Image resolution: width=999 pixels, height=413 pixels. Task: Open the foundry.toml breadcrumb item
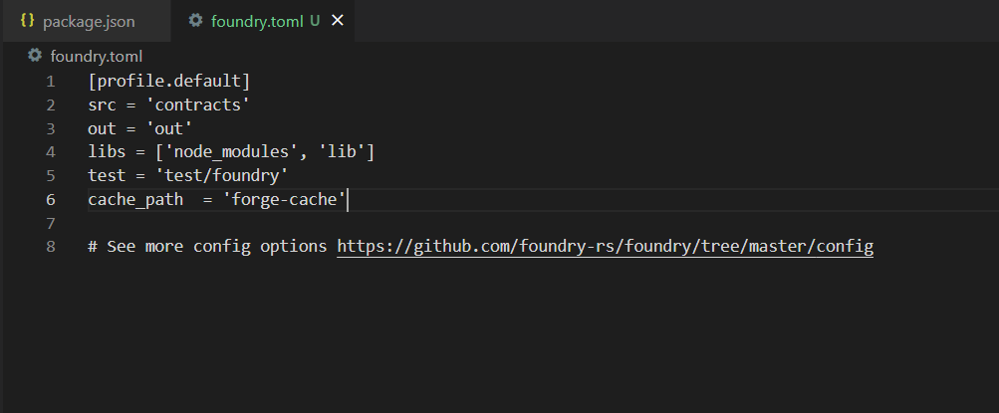click(97, 56)
